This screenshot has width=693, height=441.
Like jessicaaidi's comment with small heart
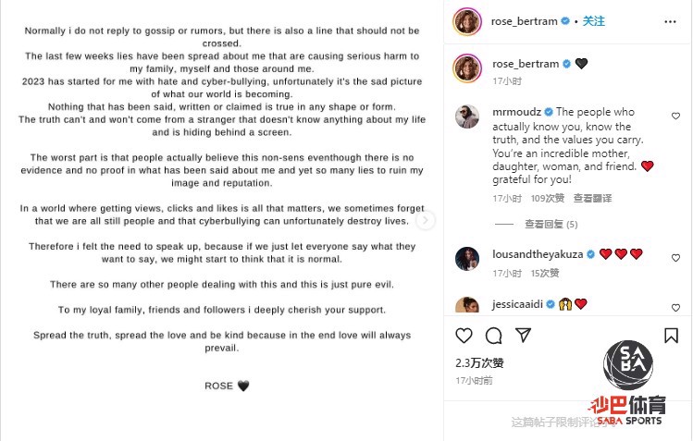tap(673, 304)
